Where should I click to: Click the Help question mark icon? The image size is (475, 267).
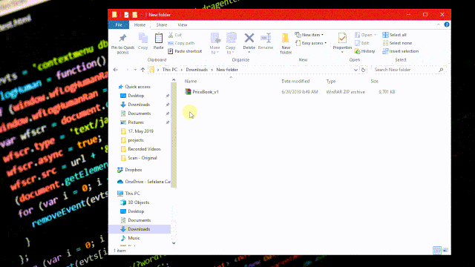[x=447, y=24]
